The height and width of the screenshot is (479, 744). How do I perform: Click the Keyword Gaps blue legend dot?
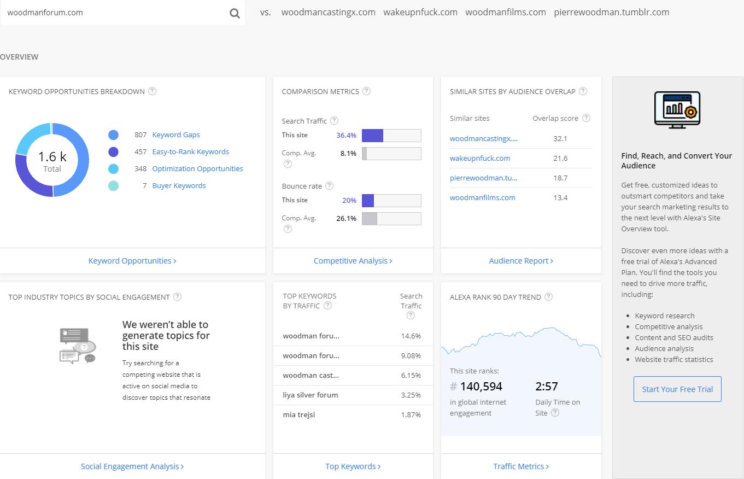[x=113, y=135]
